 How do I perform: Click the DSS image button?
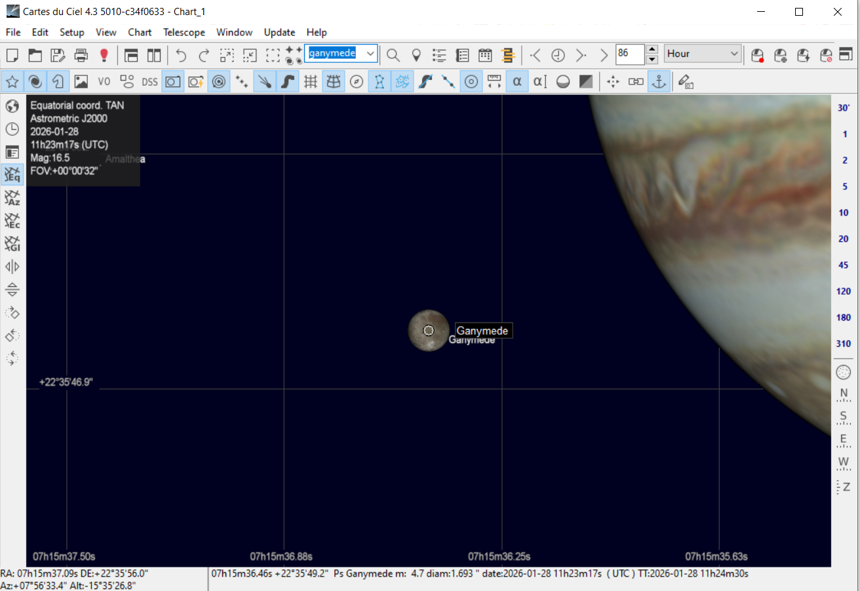click(x=150, y=81)
